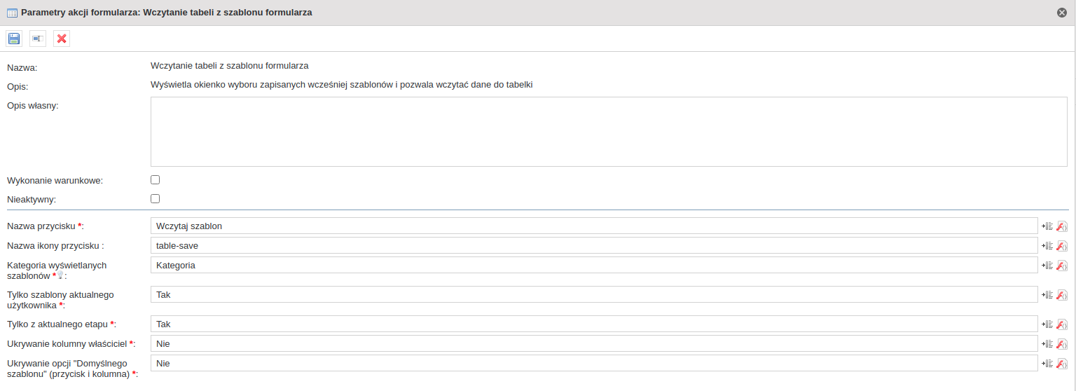The width and height of the screenshot is (1076, 391).
Task: Click the Nazwa ikony przycisku field
Action: point(593,245)
